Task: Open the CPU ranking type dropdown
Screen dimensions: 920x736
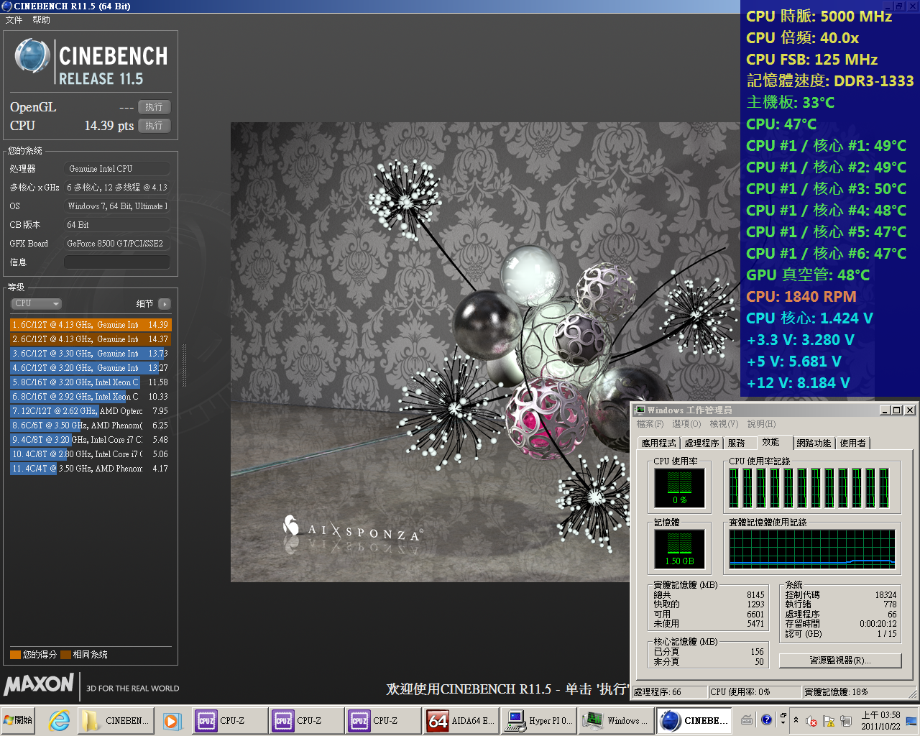Action: click(36, 304)
